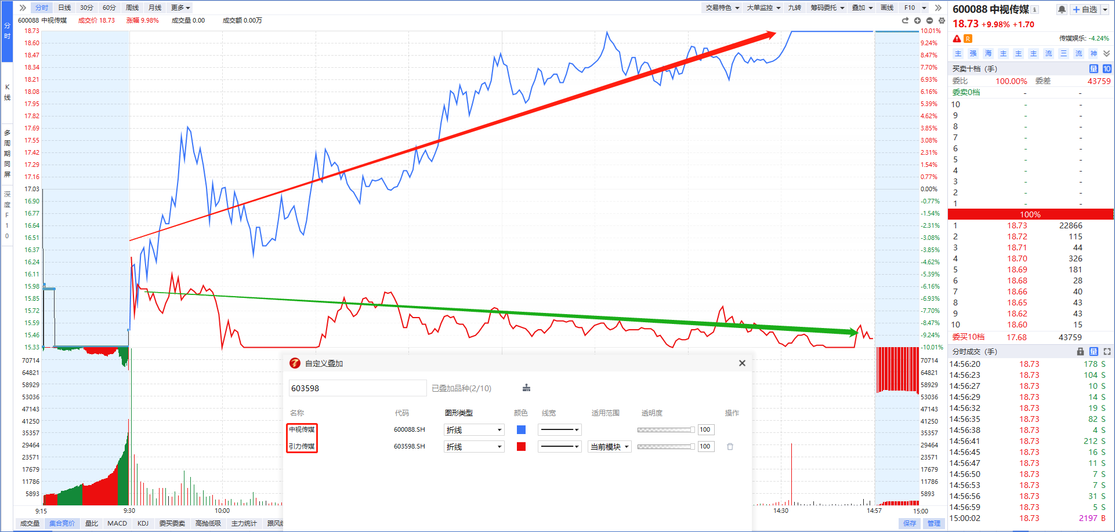Click the red warning triangle icon

957,38
